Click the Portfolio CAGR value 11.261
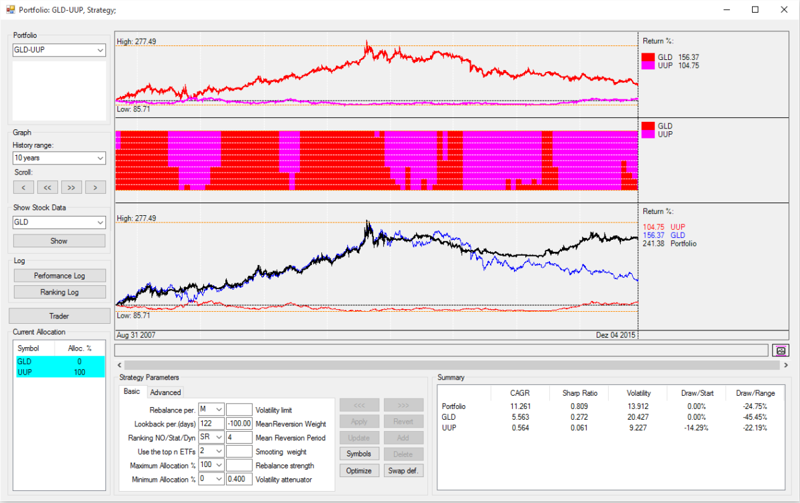This screenshot has height=503, width=800. click(x=519, y=406)
